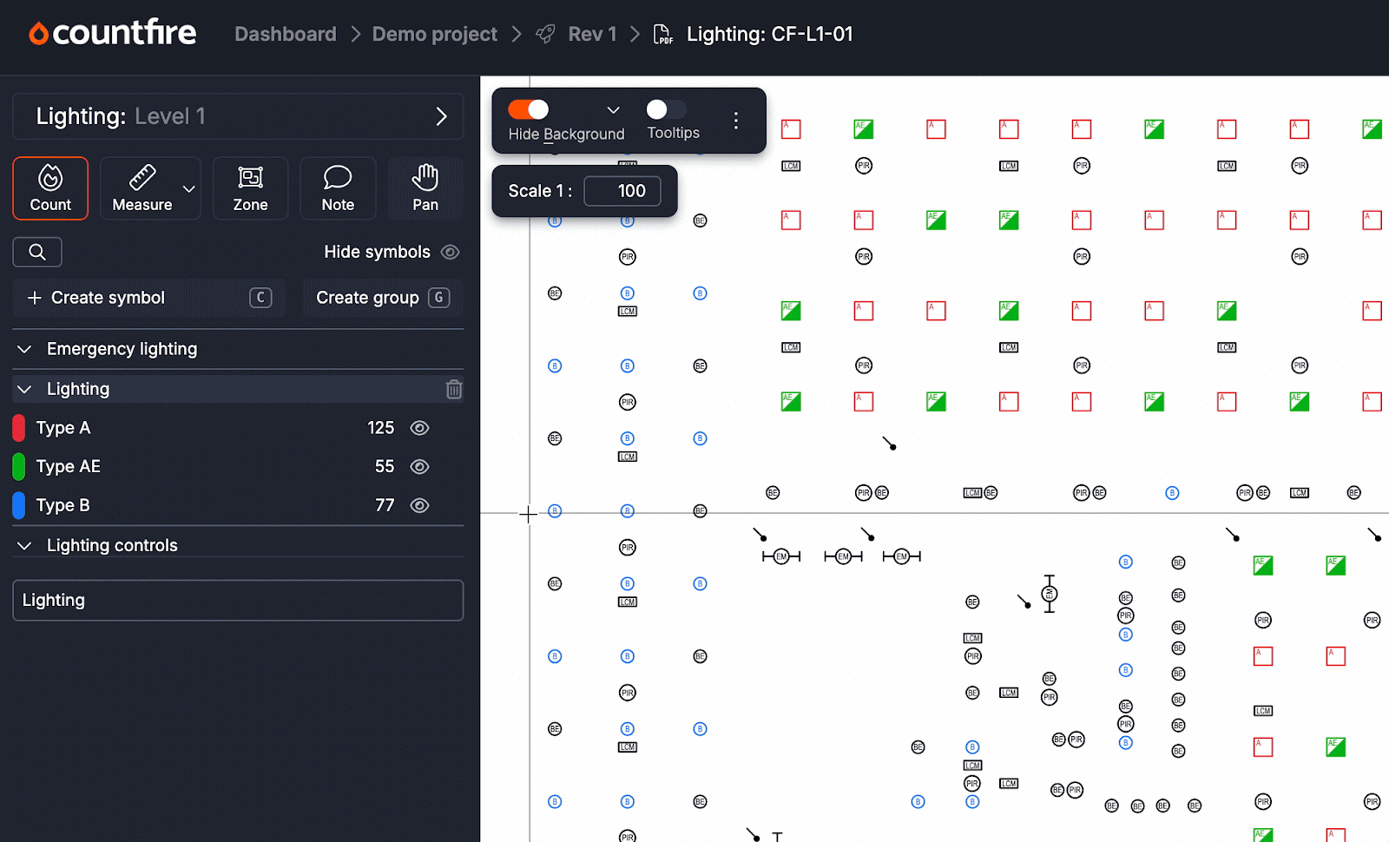1389x842 pixels.
Task: Click the Lighting: CF-L1-01 breadcrumb title
Action: coord(770,34)
